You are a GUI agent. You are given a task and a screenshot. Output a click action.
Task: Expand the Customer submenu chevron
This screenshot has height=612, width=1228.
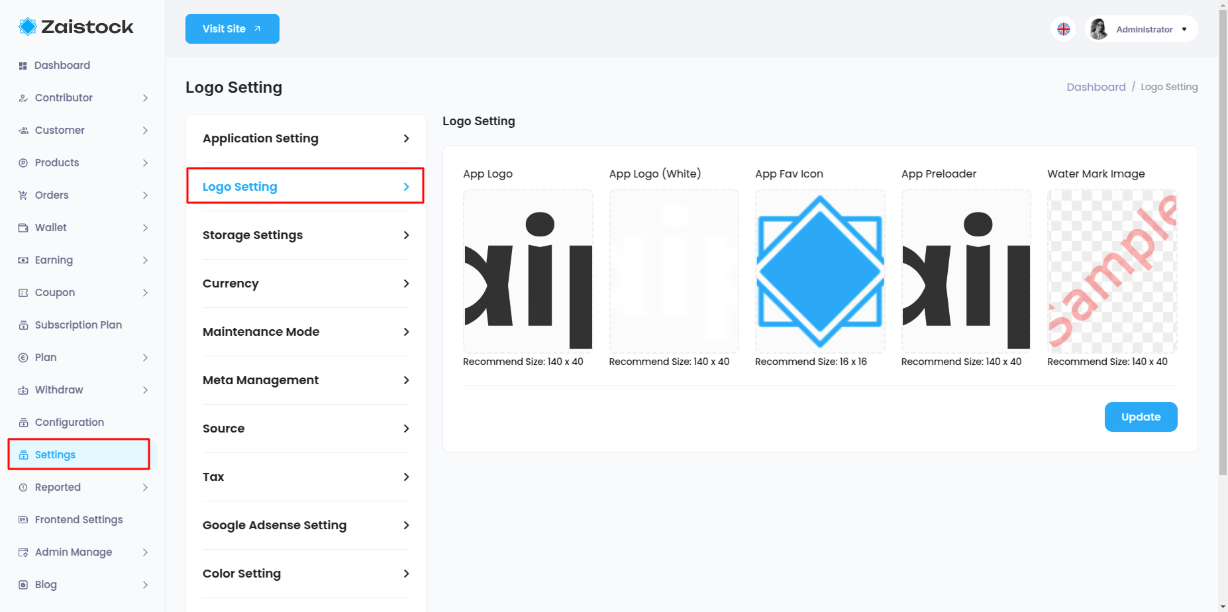(x=145, y=130)
